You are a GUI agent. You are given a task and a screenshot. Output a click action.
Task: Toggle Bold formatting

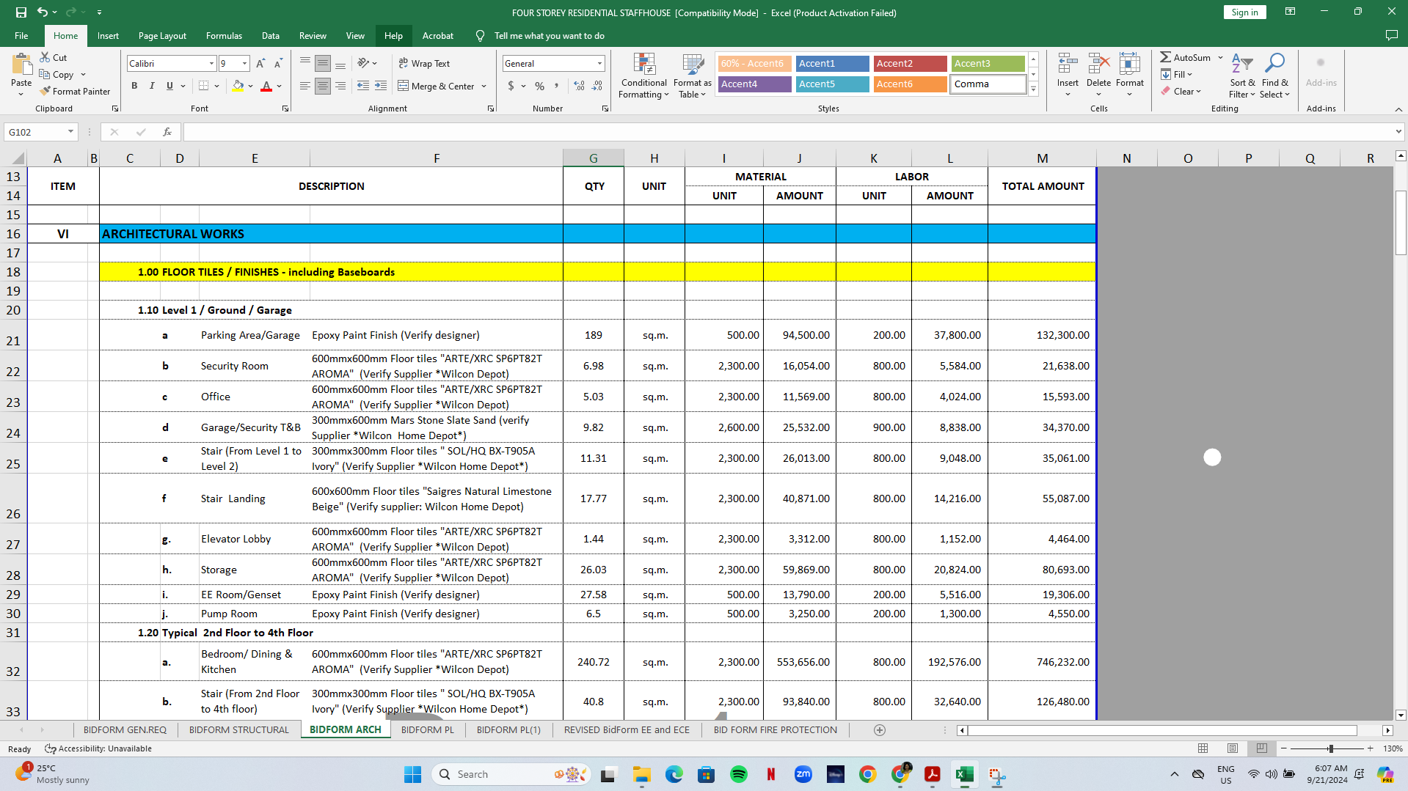click(134, 87)
